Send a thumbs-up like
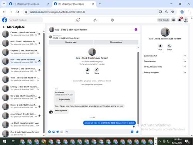The width and height of the screenshot is (193, 145). click(x=137, y=132)
